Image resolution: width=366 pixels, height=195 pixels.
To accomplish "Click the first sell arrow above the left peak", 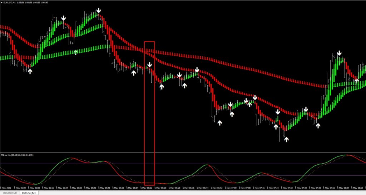I will click(63, 18).
